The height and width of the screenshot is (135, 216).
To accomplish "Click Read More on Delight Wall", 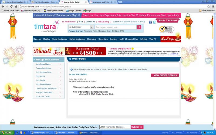I will click(x=174, y=54).
